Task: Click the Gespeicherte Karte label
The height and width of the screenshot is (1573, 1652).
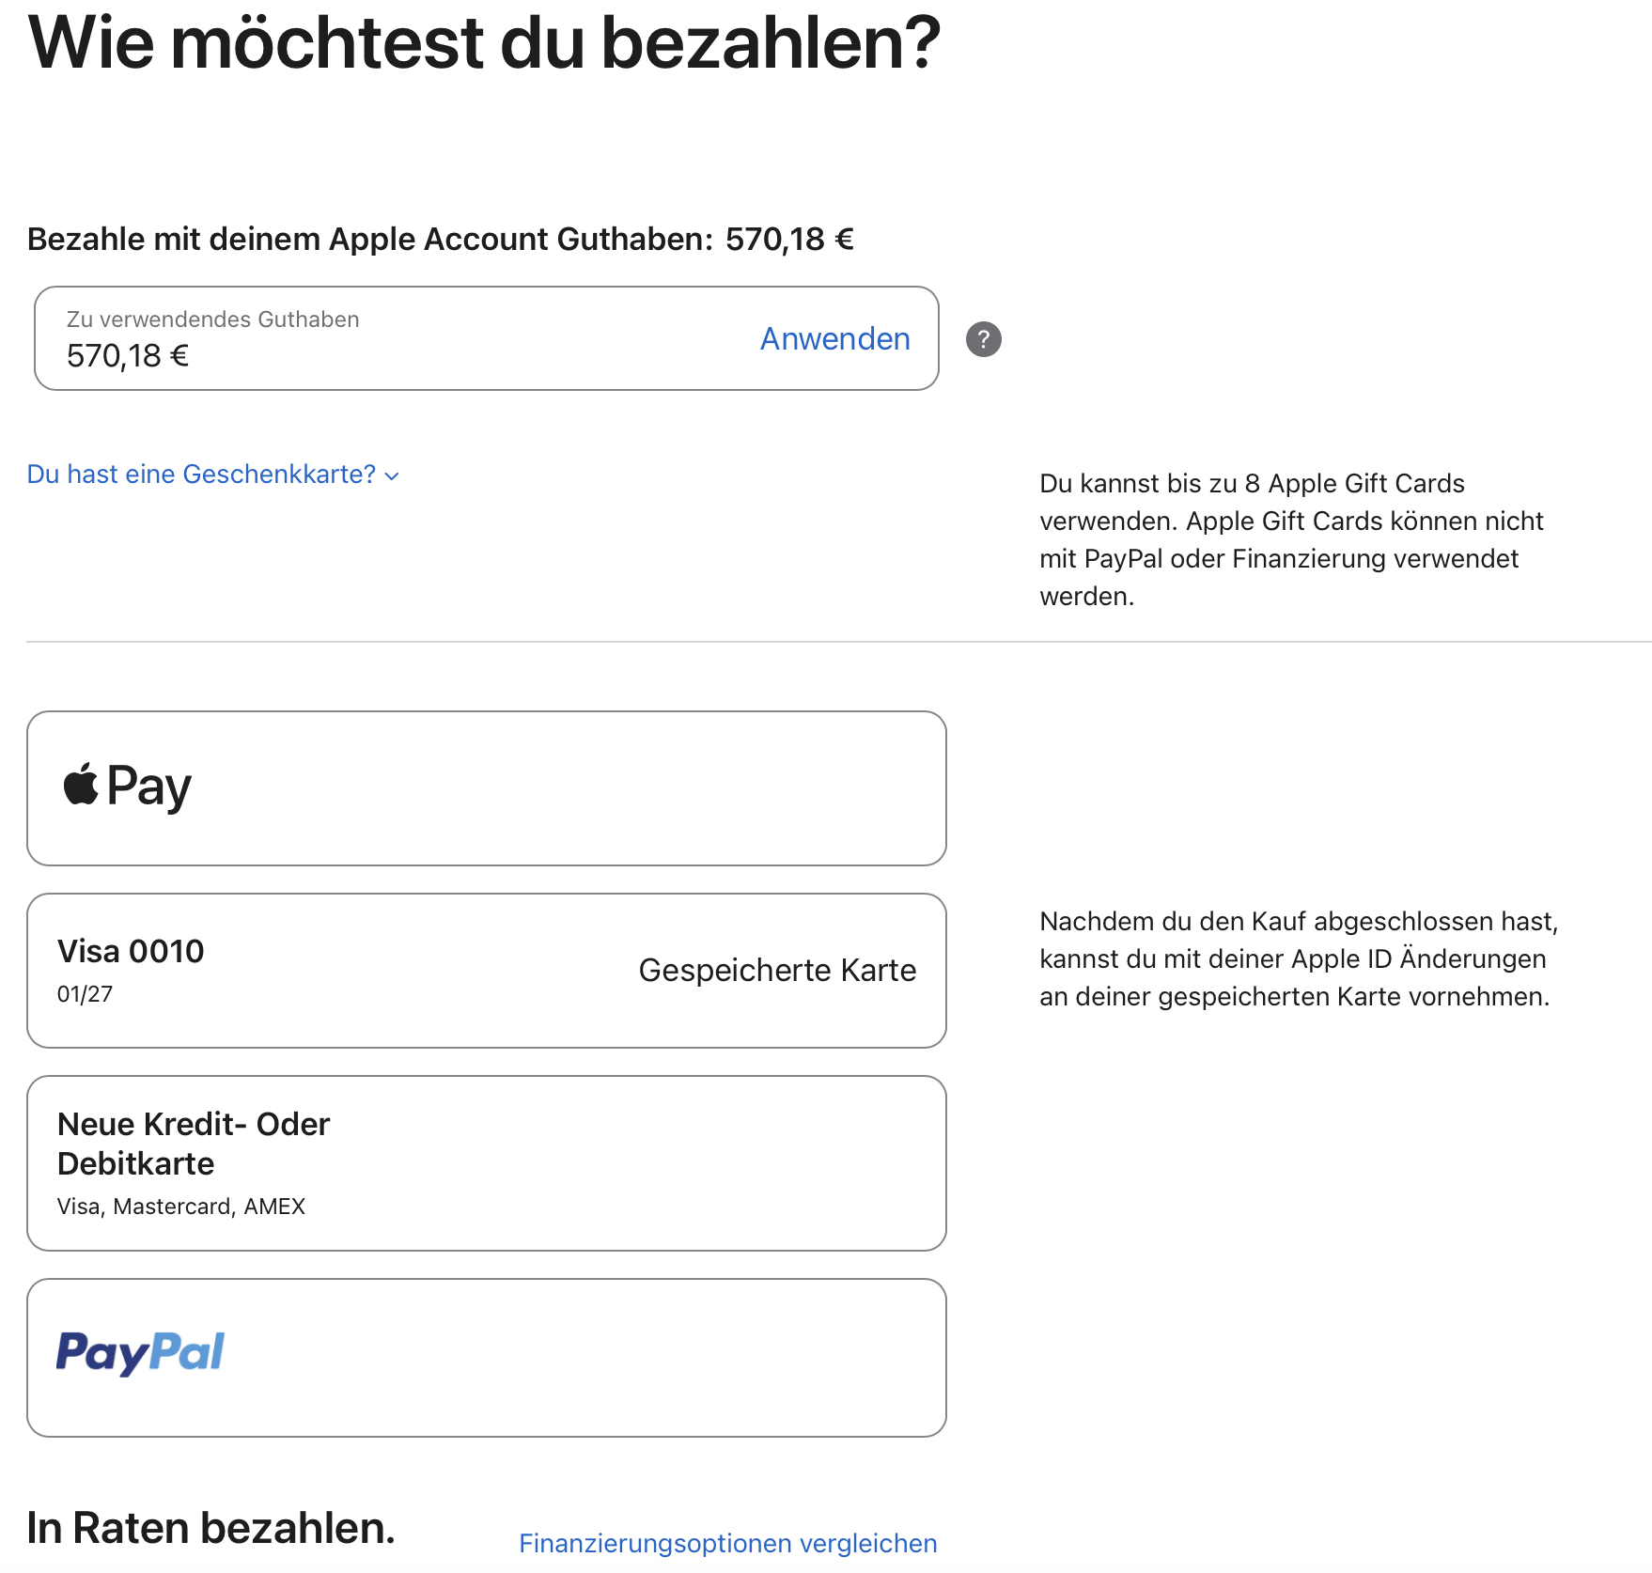Action: point(777,970)
